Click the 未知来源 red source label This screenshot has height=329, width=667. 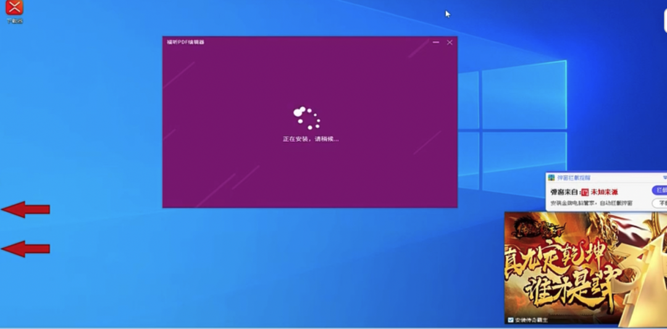tap(604, 192)
